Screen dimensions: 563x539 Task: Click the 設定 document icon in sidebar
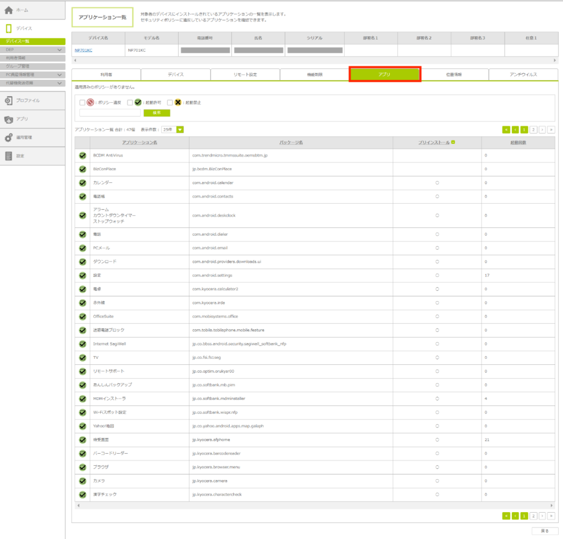(8, 156)
